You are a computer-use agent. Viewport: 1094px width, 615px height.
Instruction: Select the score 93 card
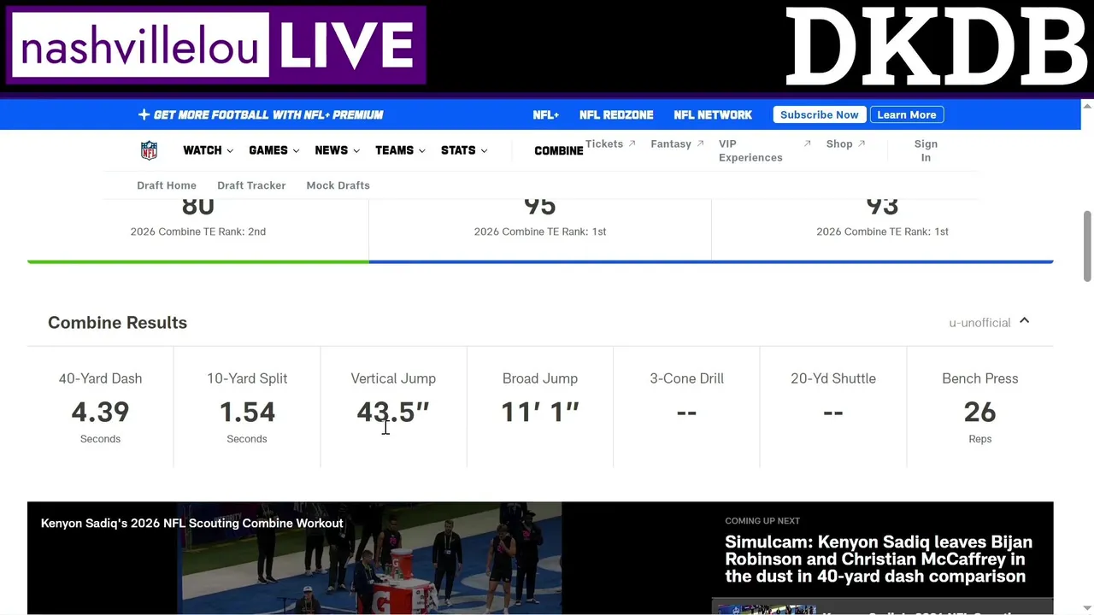pyautogui.click(x=882, y=229)
